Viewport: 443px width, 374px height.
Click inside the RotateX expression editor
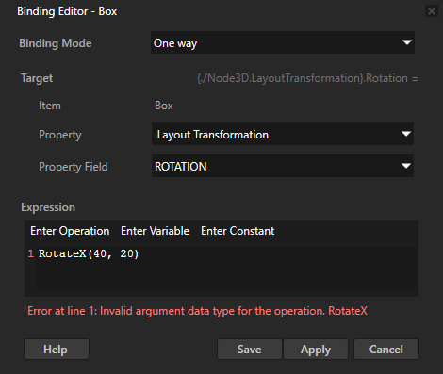point(225,268)
